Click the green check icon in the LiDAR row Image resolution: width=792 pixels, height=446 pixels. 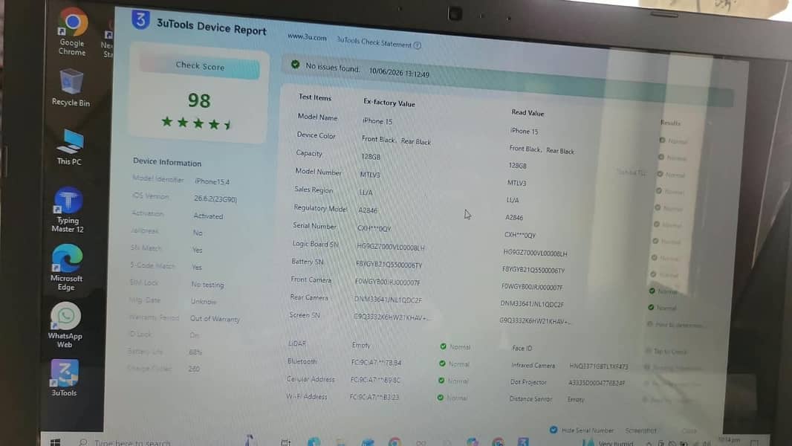click(443, 346)
